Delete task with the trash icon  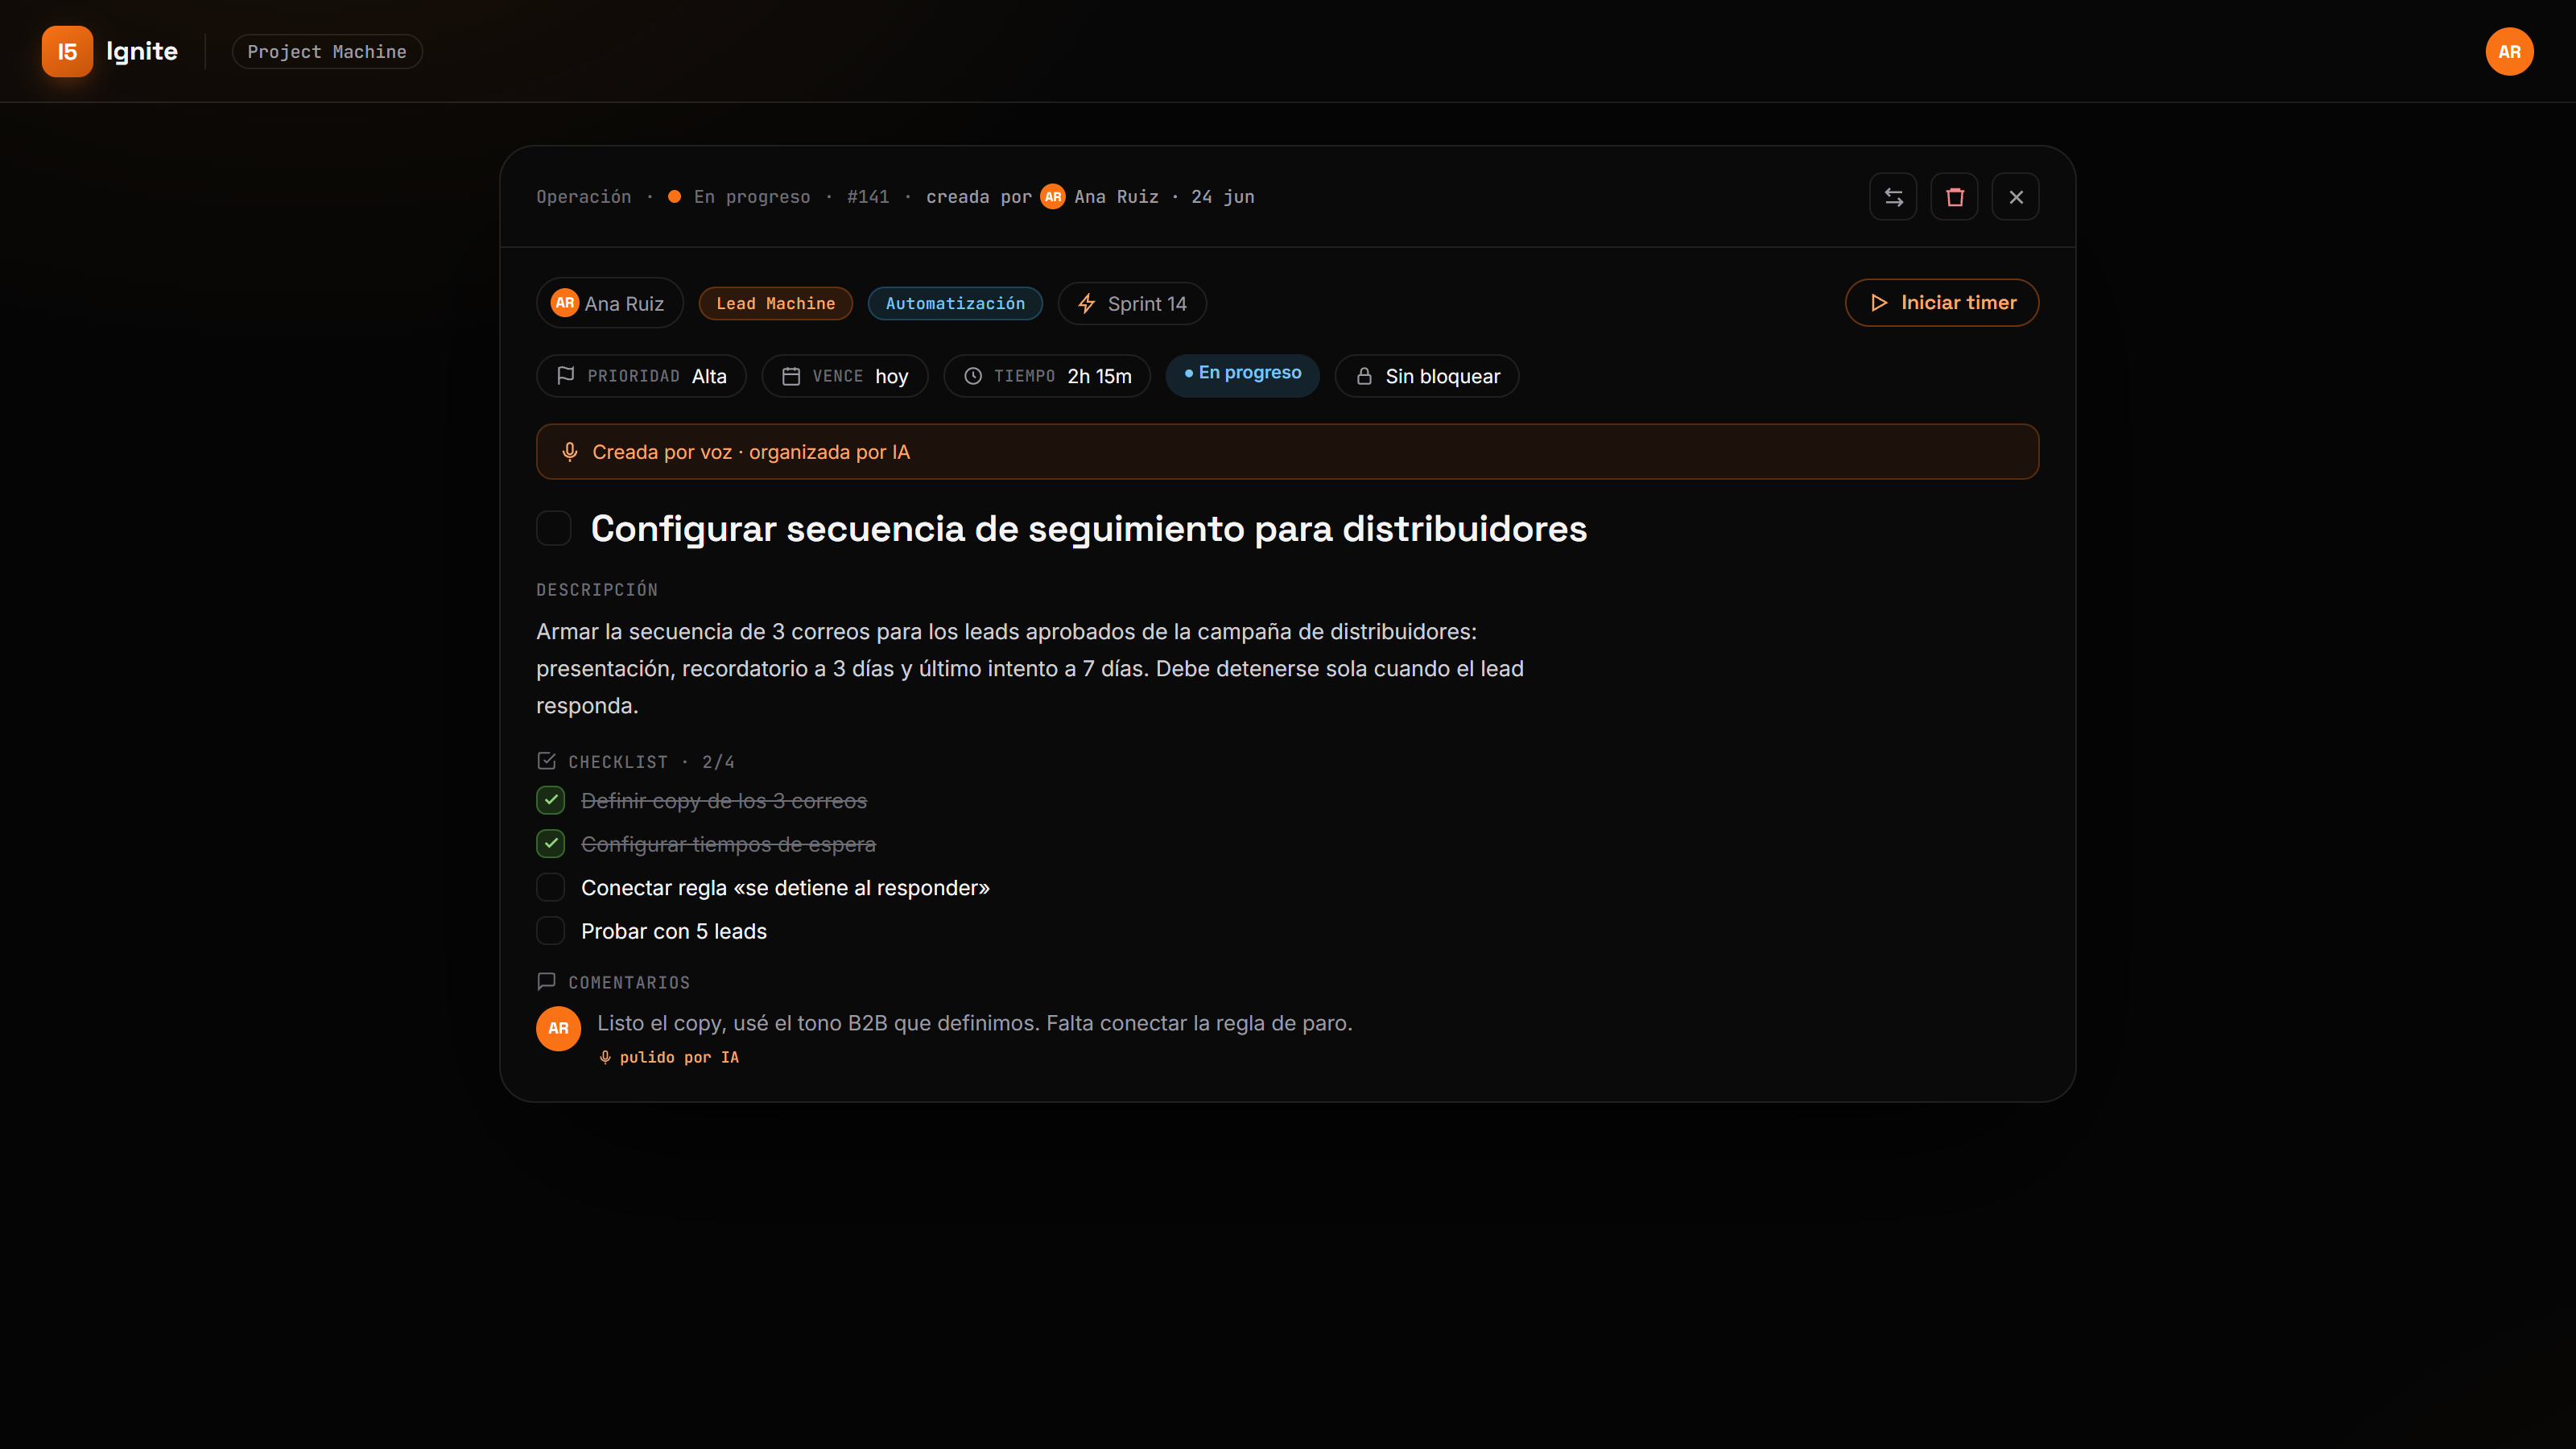[1954, 197]
